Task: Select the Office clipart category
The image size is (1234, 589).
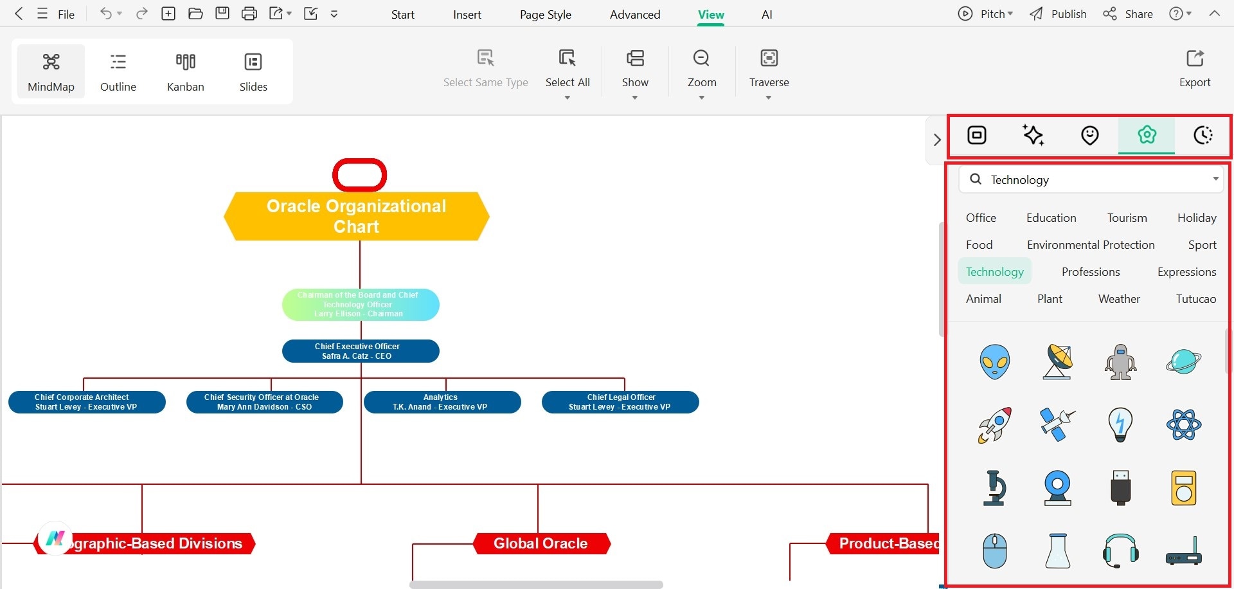Action: click(x=981, y=218)
